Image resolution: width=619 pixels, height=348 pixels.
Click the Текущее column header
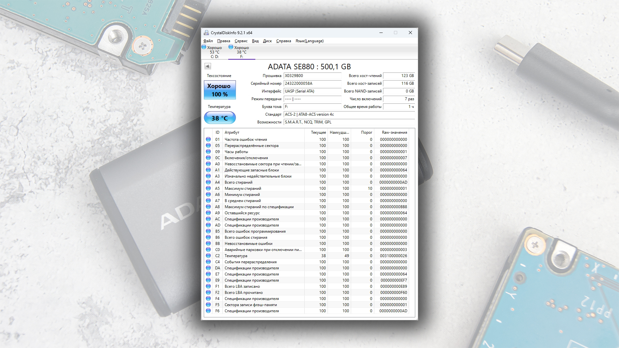(x=316, y=132)
